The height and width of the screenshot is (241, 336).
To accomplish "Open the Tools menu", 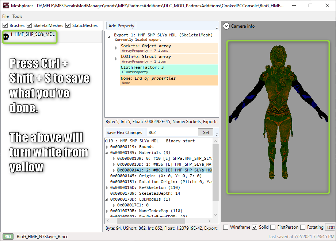I will (17, 16).
